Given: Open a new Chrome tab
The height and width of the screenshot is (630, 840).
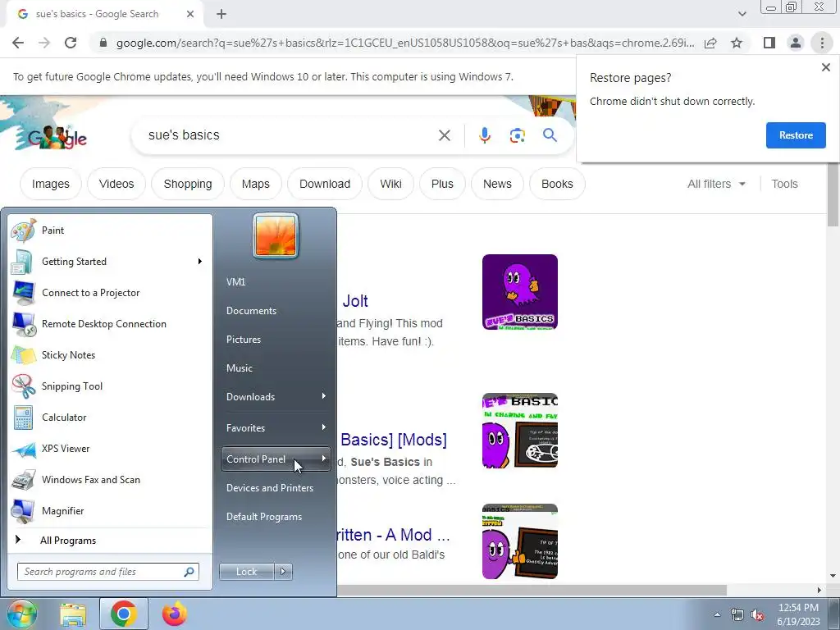Looking at the screenshot, I should 221,14.
